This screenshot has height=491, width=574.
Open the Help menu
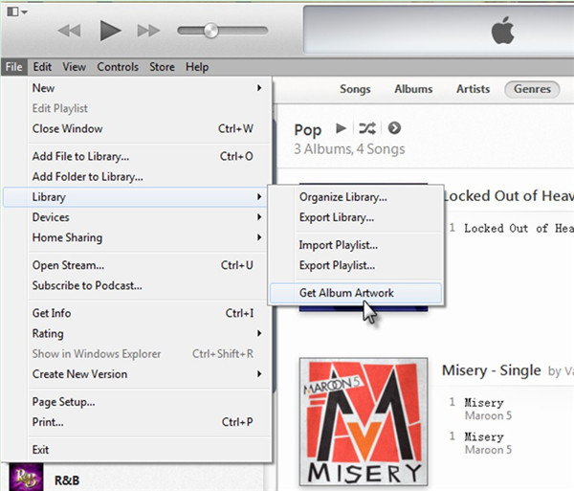(x=197, y=67)
